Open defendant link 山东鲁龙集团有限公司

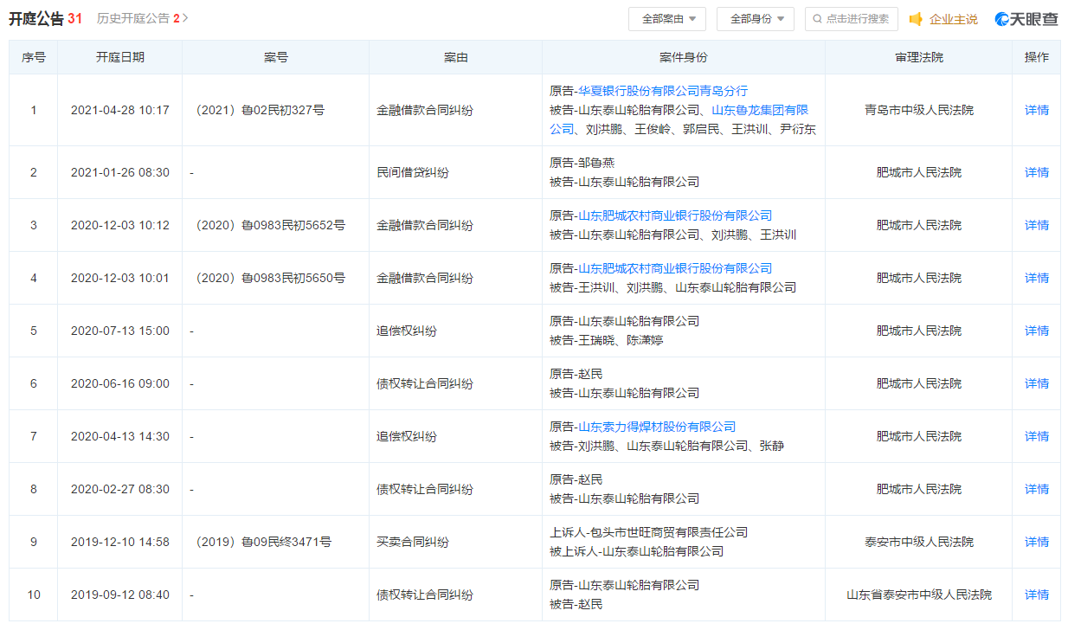(x=760, y=110)
